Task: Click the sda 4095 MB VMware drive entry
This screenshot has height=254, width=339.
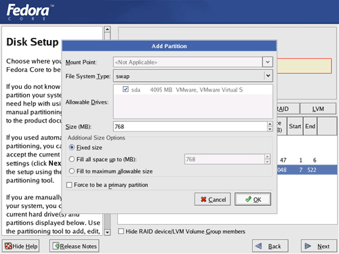Action: pos(193,89)
